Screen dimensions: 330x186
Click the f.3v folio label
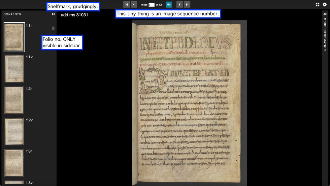point(29,183)
